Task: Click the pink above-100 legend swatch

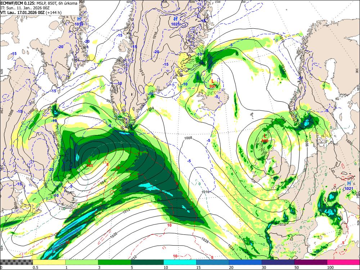Action: tap(343, 262)
